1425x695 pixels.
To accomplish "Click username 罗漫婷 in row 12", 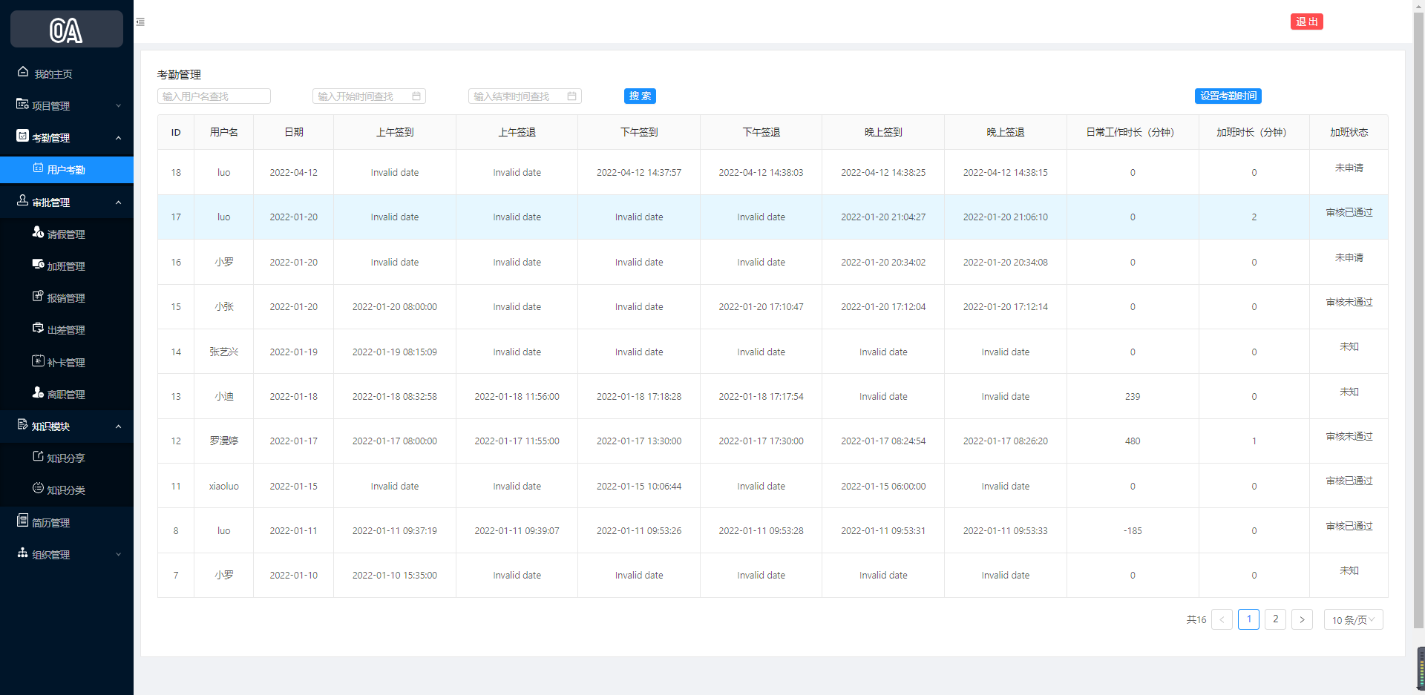I will (x=223, y=441).
